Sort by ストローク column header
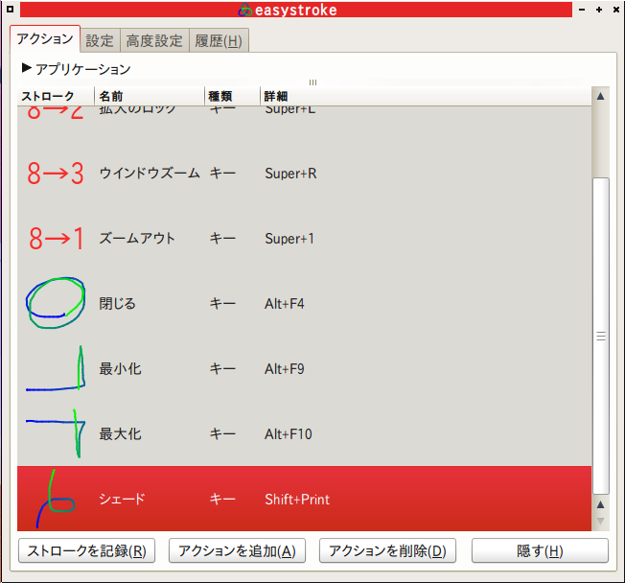The image size is (625, 583). (56, 96)
